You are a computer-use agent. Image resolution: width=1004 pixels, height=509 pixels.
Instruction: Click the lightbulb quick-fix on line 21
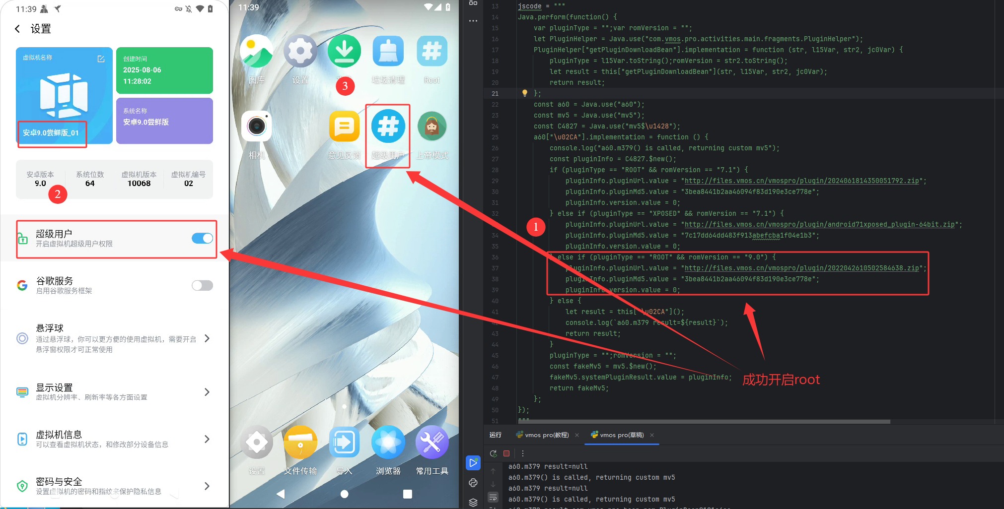pos(524,93)
